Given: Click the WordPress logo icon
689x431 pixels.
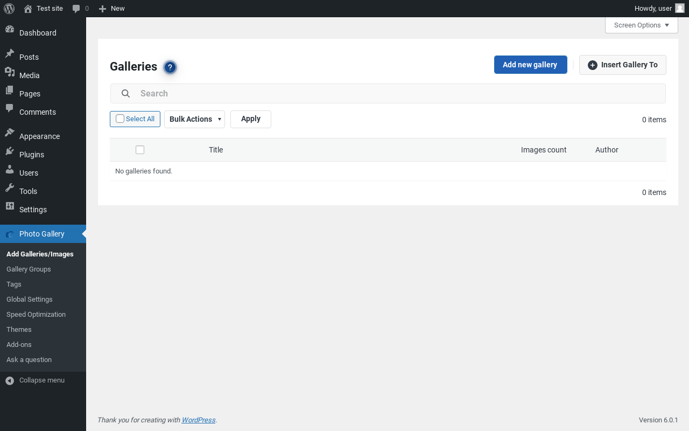Looking at the screenshot, I should pyautogui.click(x=9, y=9).
